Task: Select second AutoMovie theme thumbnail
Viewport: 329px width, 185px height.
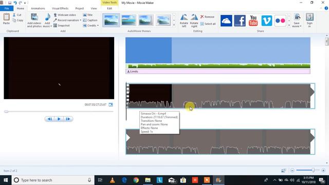Action: point(129,21)
